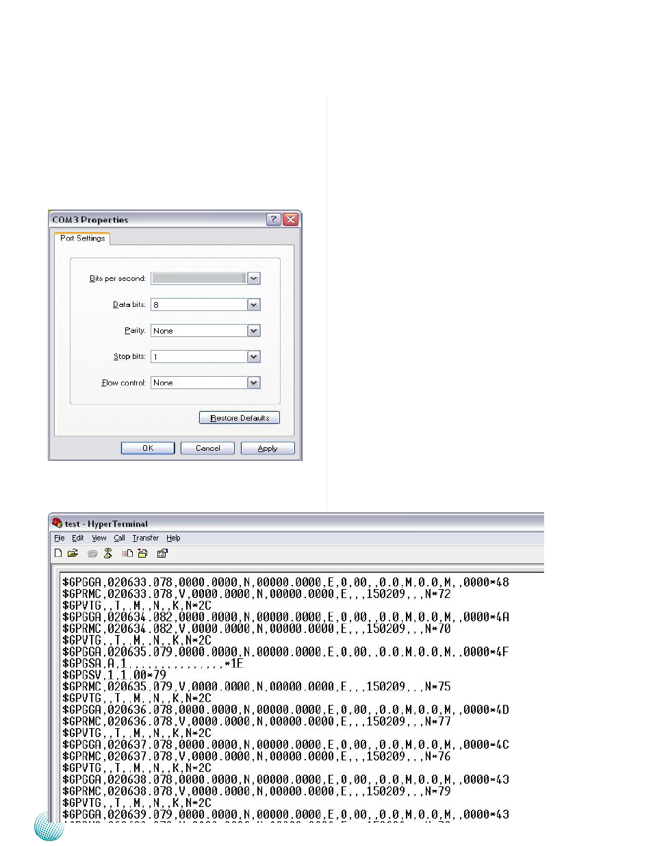This screenshot has height=846, width=653.
Task: Click the Restore Defaults button
Action: [240, 417]
